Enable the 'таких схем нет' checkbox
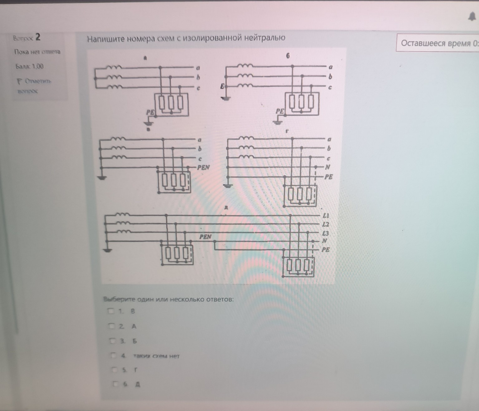This screenshot has width=479, height=411. pyautogui.click(x=114, y=355)
